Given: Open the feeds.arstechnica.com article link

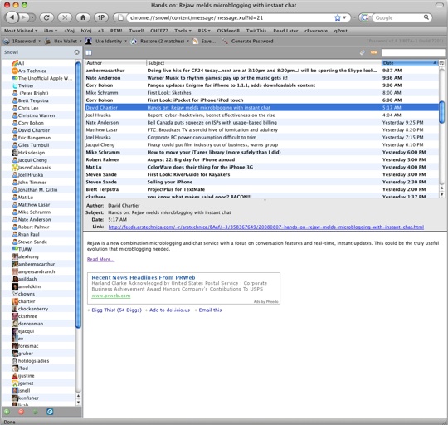Looking at the screenshot, I should 265,227.
